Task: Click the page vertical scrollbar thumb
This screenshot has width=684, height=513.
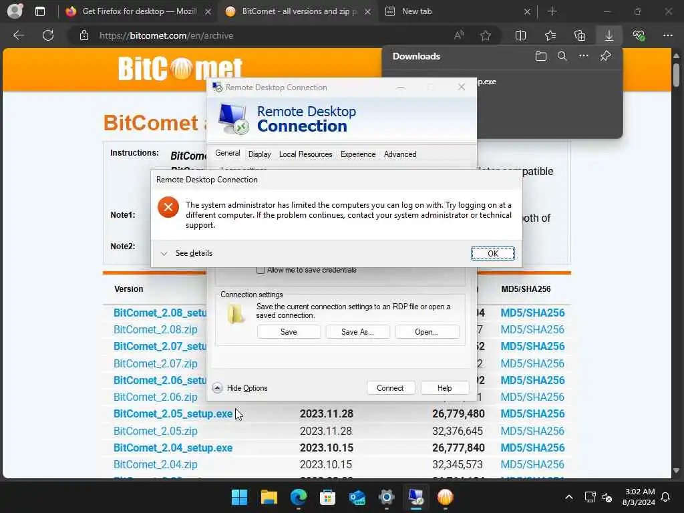Action: click(x=676, y=75)
